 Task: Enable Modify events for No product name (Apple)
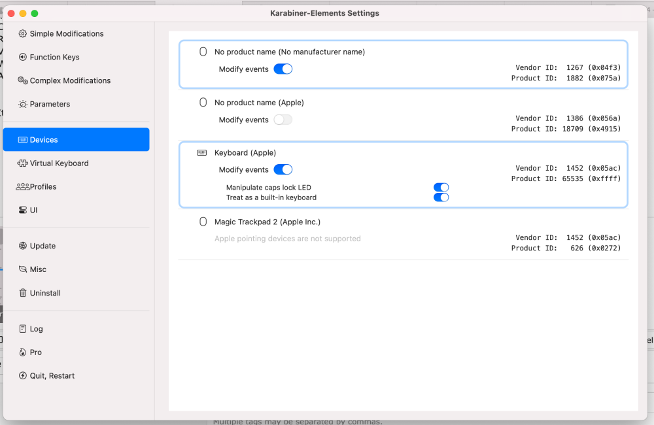283,120
